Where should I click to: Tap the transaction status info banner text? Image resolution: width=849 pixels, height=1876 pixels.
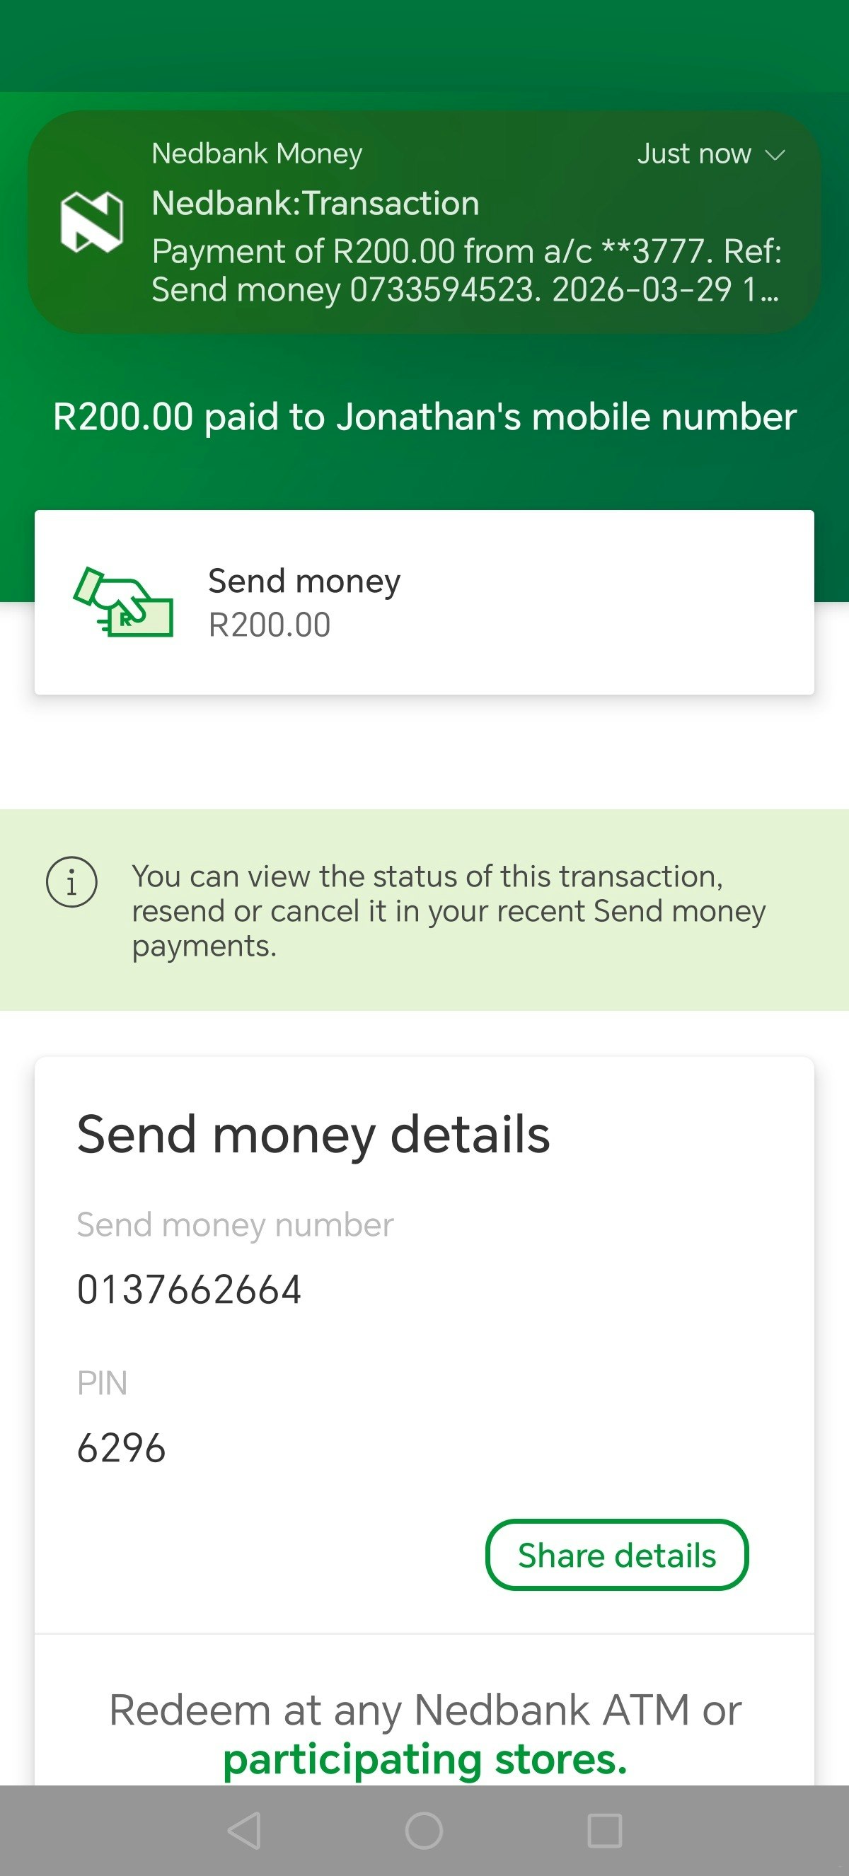click(448, 911)
